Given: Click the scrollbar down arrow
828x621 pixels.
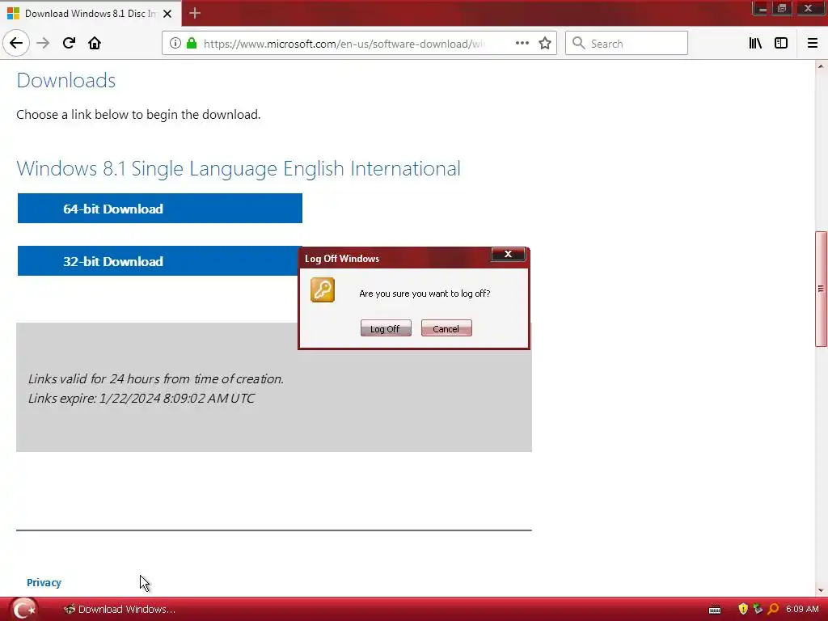Looking at the screenshot, I should tap(821, 590).
